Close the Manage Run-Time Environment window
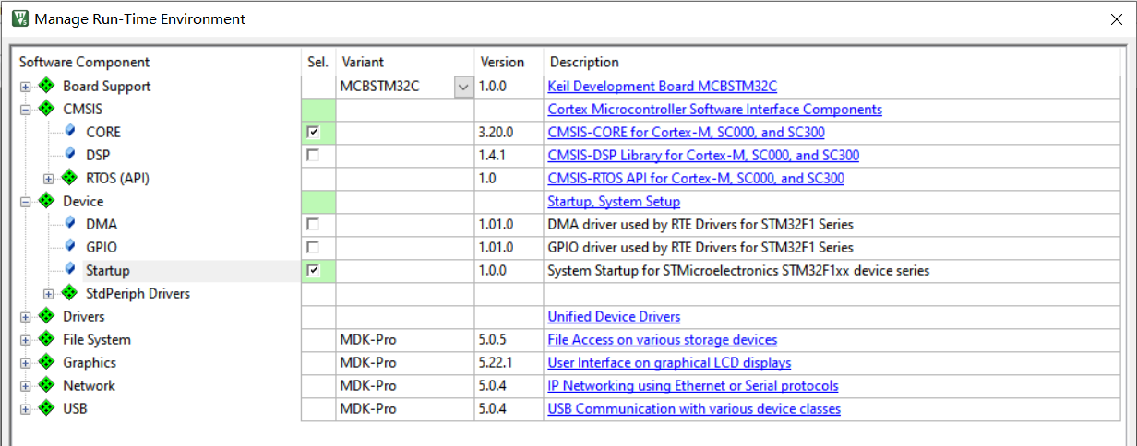This screenshot has height=446, width=1137. (x=1118, y=18)
